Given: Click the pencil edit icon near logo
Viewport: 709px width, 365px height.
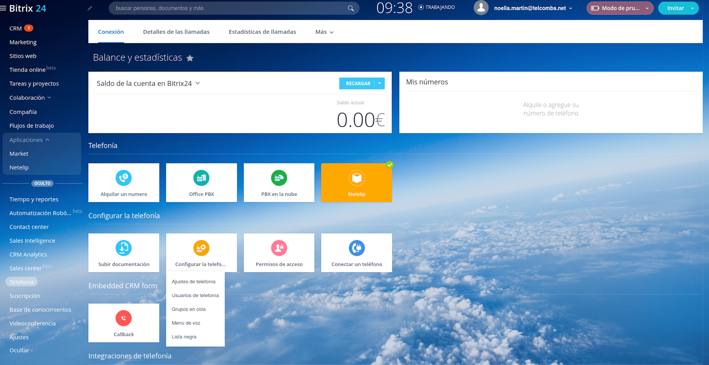Looking at the screenshot, I should tap(90, 8).
